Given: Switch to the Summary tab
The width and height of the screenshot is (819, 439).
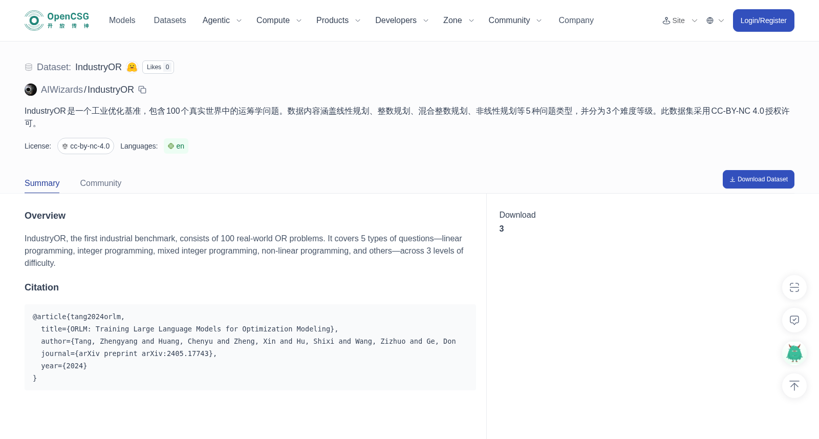Looking at the screenshot, I should [42, 183].
